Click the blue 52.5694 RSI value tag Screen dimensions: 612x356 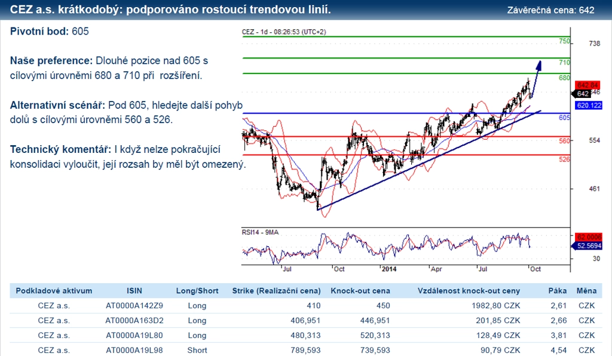coord(587,245)
